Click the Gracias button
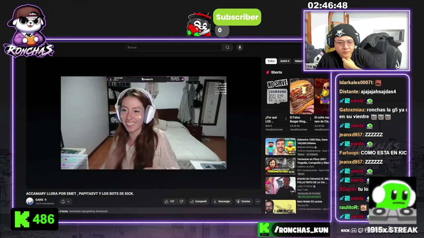Image resolution: width=424 pixels, height=238 pixels. pyautogui.click(x=243, y=201)
